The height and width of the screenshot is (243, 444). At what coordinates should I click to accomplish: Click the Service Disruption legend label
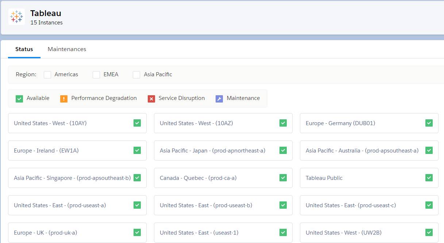point(182,98)
